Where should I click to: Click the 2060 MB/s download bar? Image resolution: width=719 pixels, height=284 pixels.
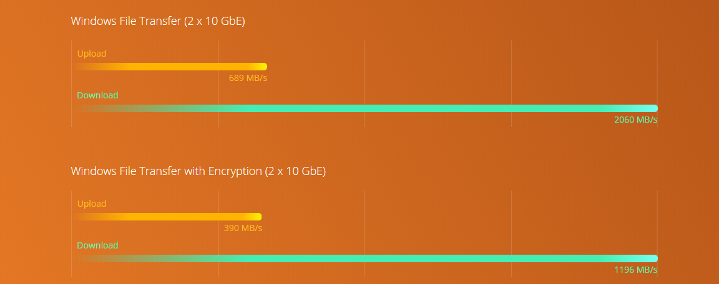tap(365, 108)
